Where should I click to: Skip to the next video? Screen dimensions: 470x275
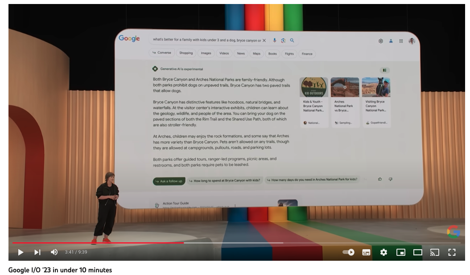37,252
